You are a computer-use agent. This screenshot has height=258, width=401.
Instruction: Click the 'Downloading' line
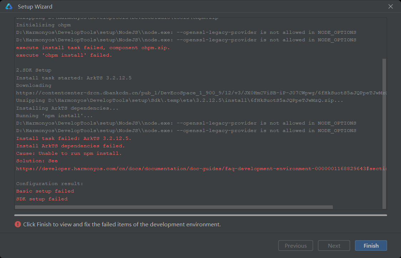coord(34,85)
